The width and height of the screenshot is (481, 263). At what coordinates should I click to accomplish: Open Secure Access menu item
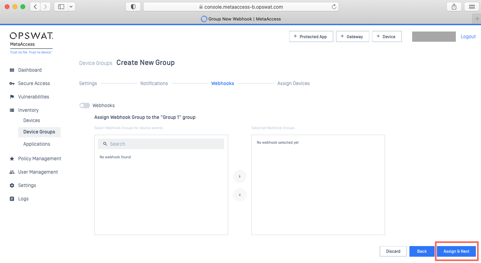point(34,83)
